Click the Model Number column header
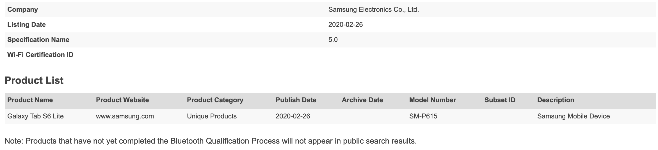 click(433, 100)
